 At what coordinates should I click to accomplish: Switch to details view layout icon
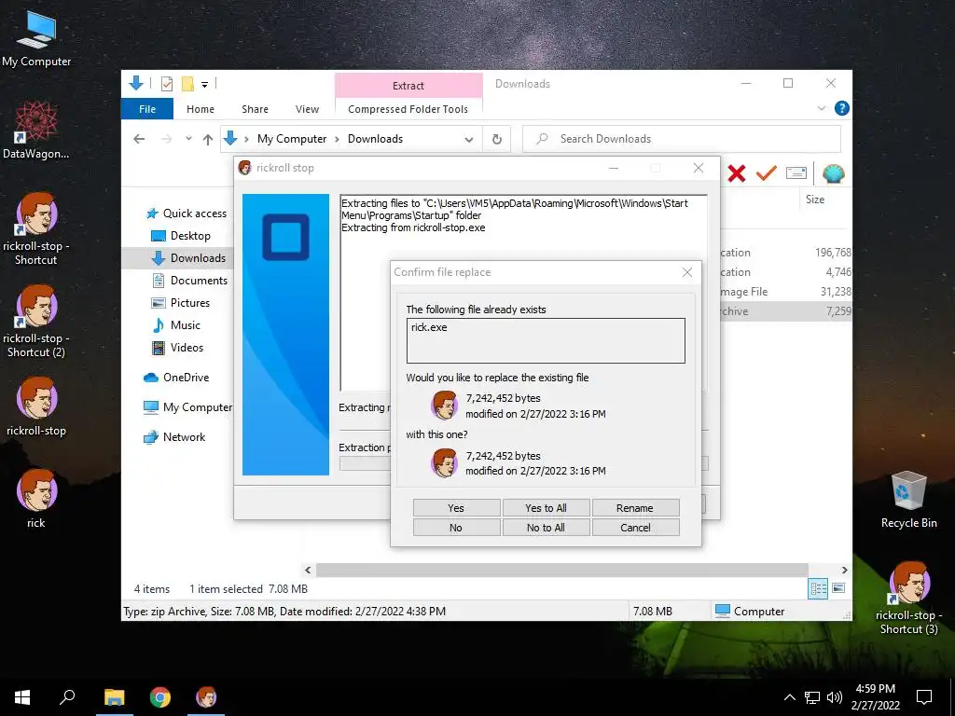(818, 588)
